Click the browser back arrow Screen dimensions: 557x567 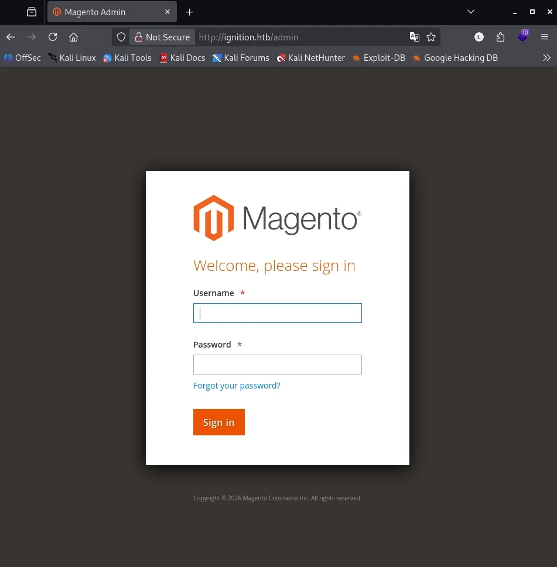pos(11,37)
